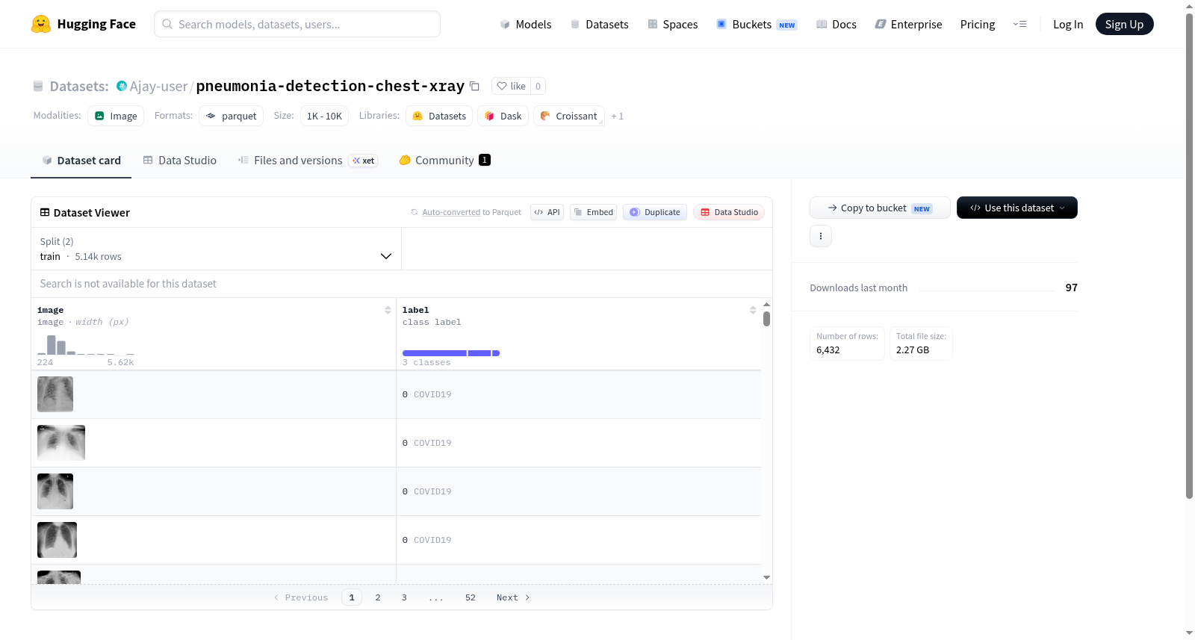The image size is (1195, 640).
Task: Click the image width histogram
Action: 86,344
